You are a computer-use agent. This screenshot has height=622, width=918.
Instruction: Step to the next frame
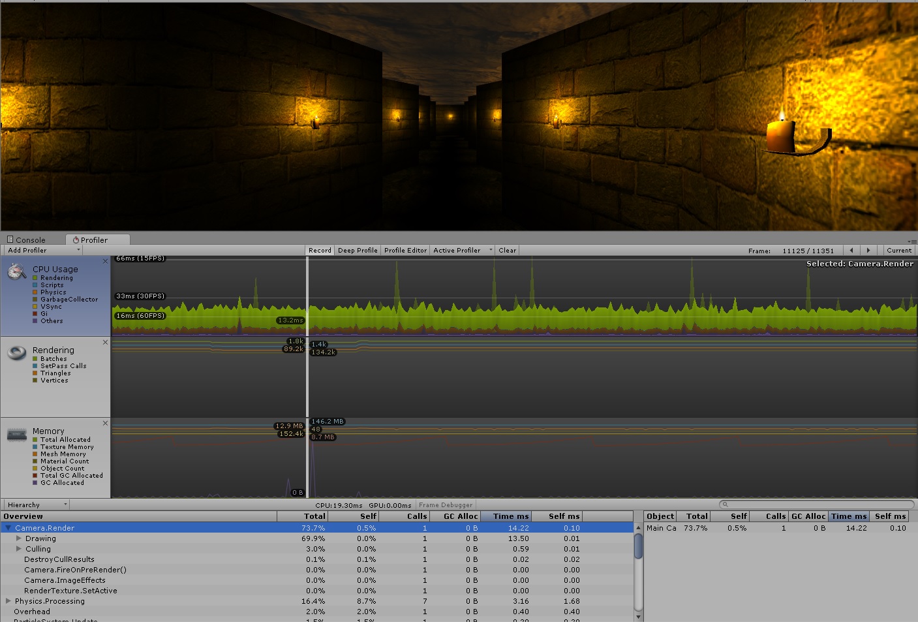pos(868,250)
